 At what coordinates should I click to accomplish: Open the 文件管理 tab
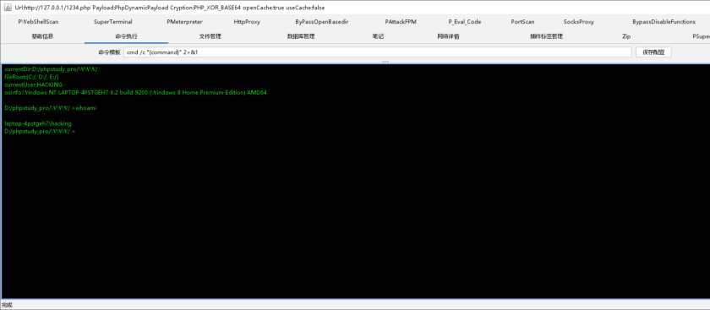click(x=210, y=36)
